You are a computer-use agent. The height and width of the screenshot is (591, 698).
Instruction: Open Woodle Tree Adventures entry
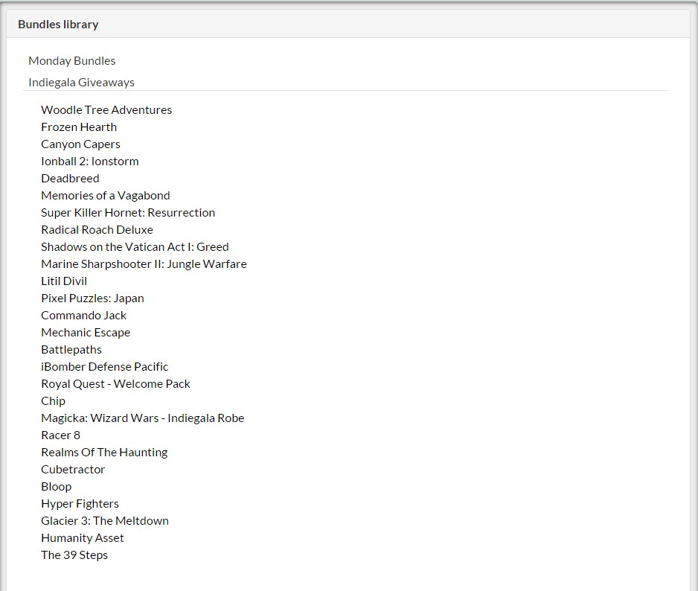click(106, 110)
